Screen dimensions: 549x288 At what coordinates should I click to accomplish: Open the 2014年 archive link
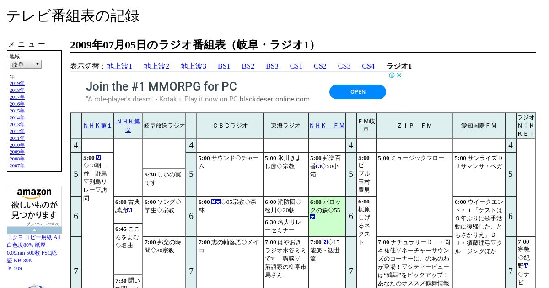(17, 117)
